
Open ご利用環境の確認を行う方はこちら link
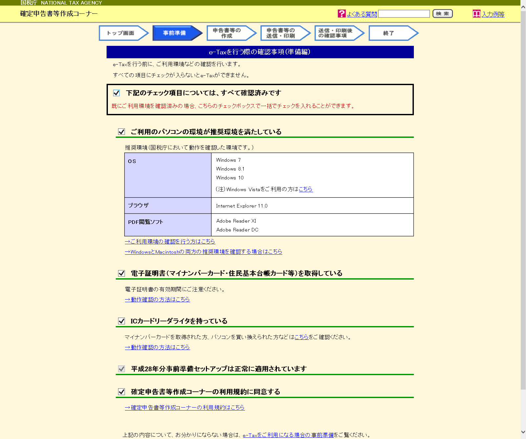tap(170, 242)
